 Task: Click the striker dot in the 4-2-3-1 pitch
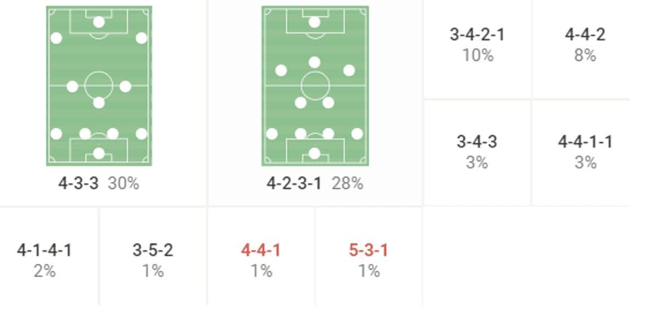click(x=314, y=22)
